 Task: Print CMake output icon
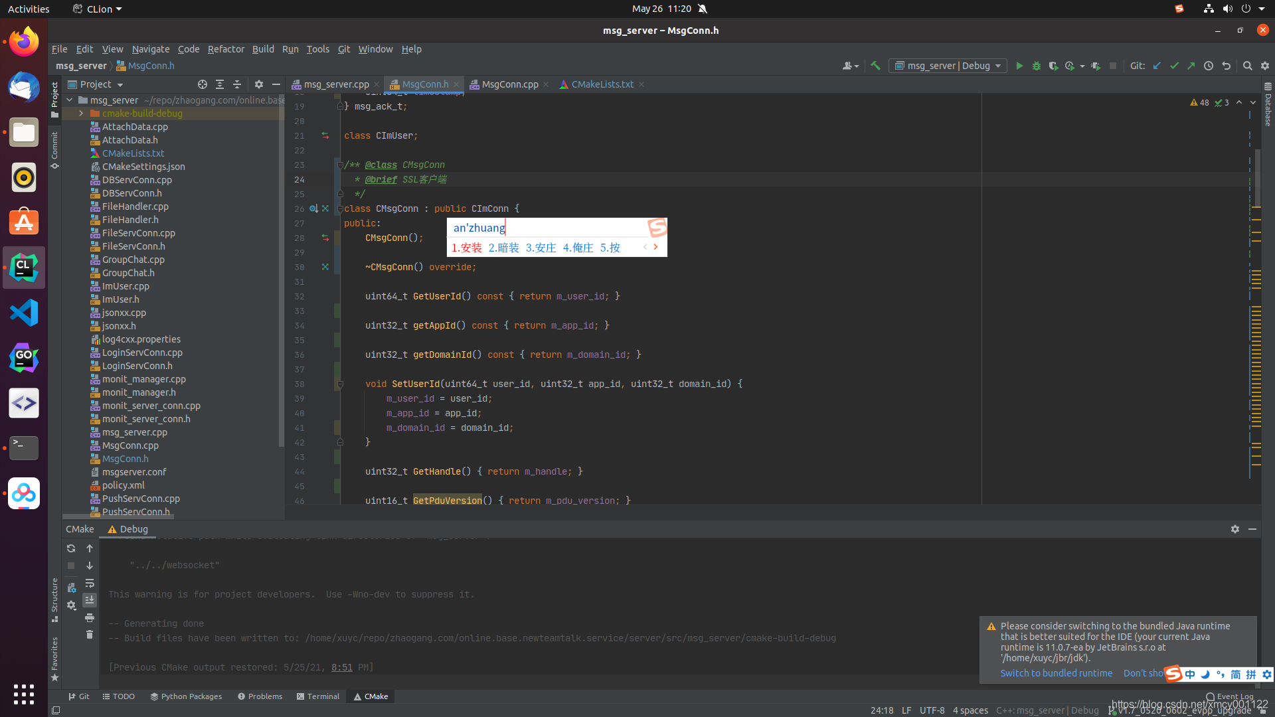click(x=90, y=617)
